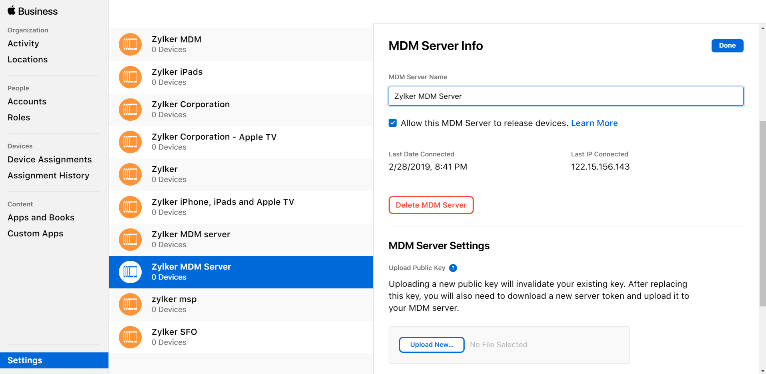Click the Upload New... button
Screen dimensions: 766x374
click(431, 345)
